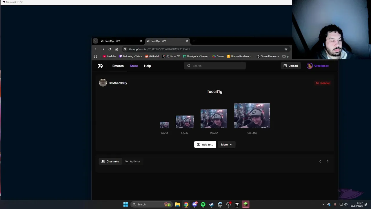This screenshot has width=371, height=209.
Task: Expand the More dropdown
Action: click(x=227, y=145)
